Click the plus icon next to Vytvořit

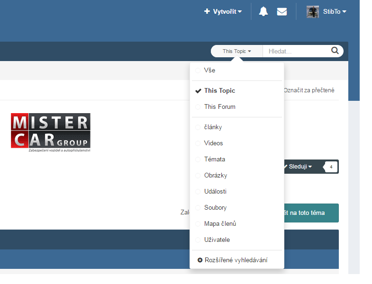(x=207, y=11)
